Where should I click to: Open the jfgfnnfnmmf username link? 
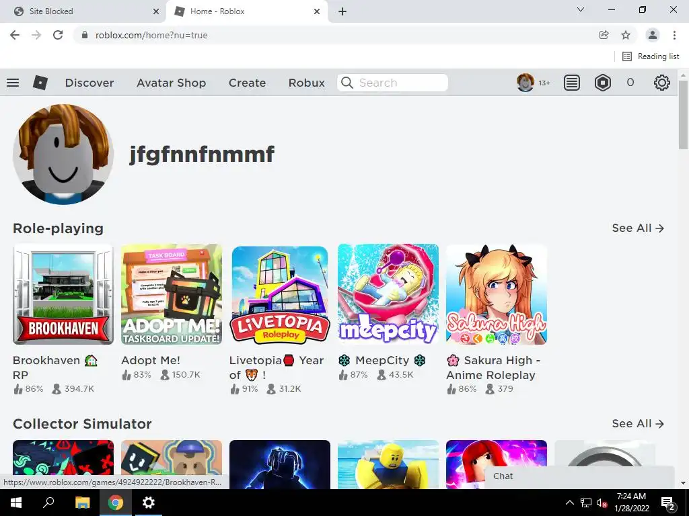202,155
